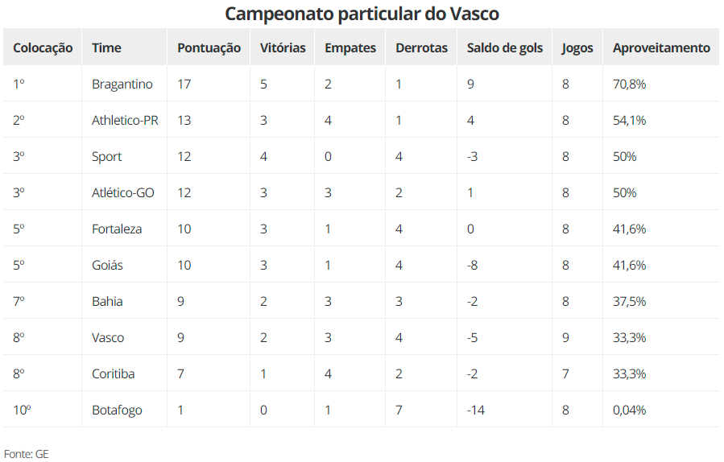Select the Jogos column header
Viewport: 724px width, 462px height.
tap(577, 47)
